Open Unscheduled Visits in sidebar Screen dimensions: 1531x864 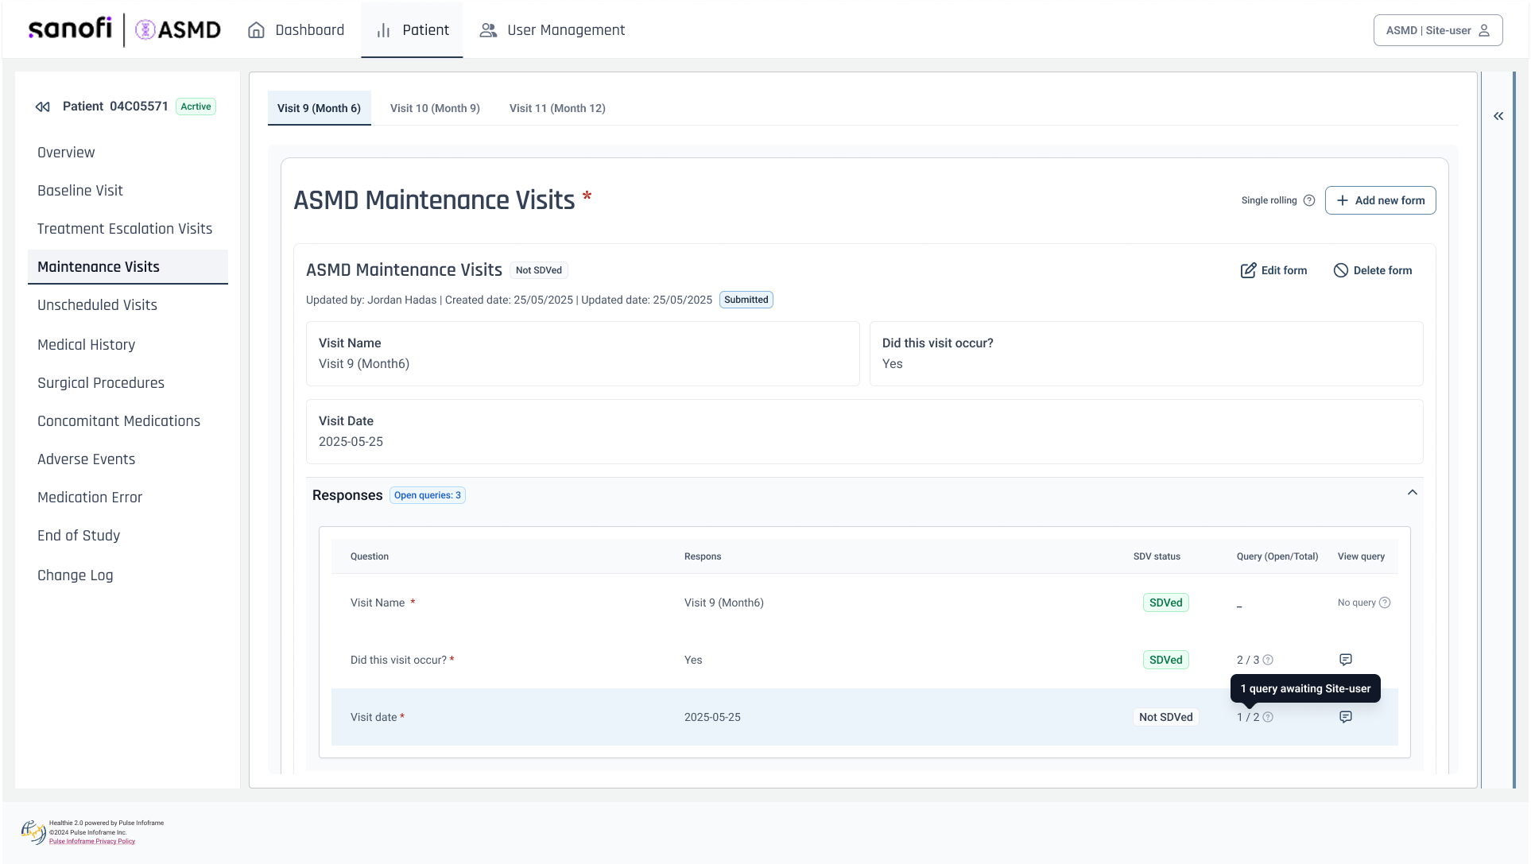97,305
